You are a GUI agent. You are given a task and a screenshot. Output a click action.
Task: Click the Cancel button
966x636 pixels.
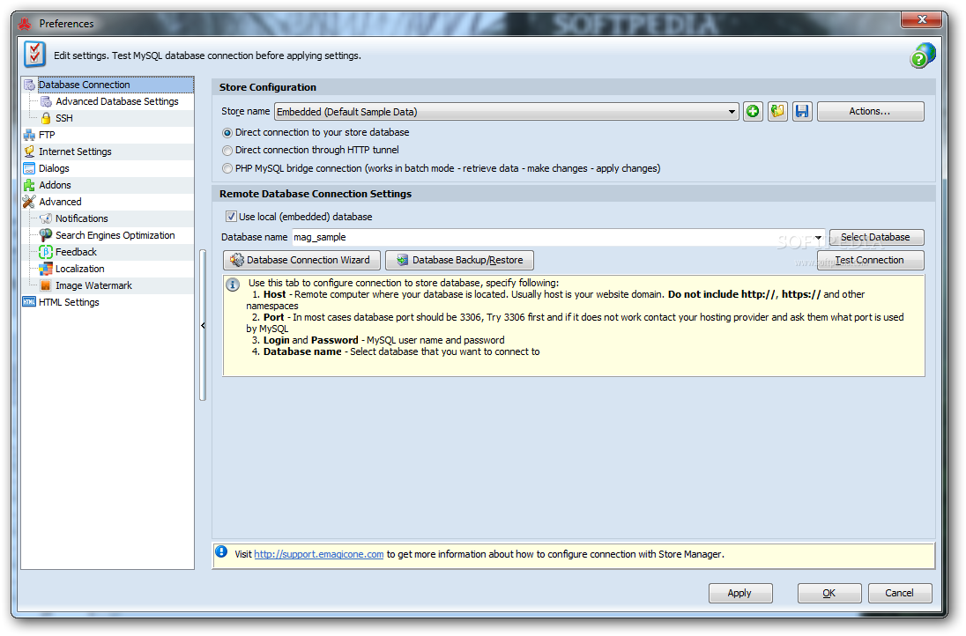click(x=900, y=594)
